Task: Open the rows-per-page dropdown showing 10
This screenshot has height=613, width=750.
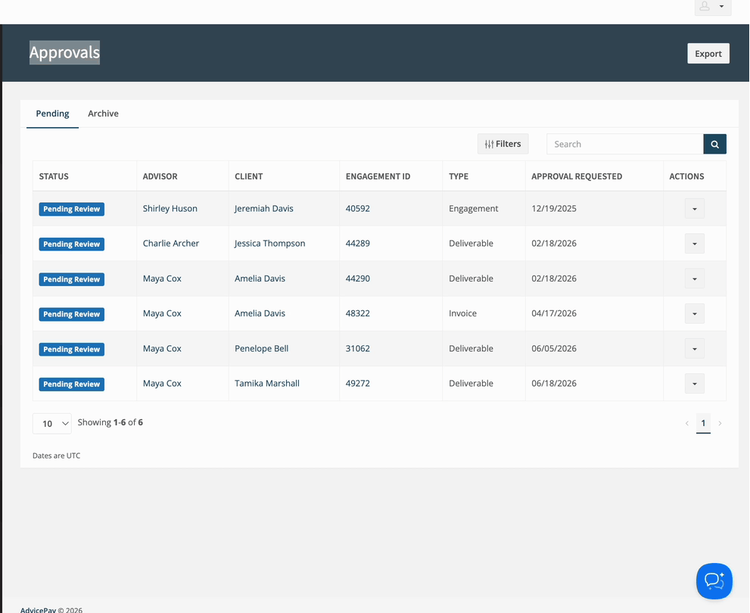Action: [x=52, y=424]
